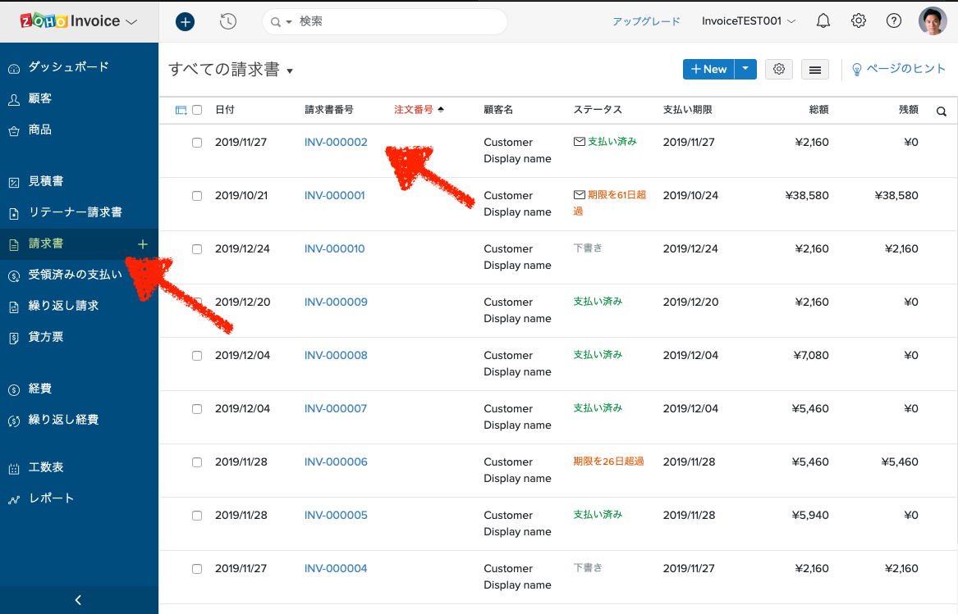Check the INV-000004 row checkbox
Image resolution: width=958 pixels, height=614 pixels.
[x=197, y=569]
